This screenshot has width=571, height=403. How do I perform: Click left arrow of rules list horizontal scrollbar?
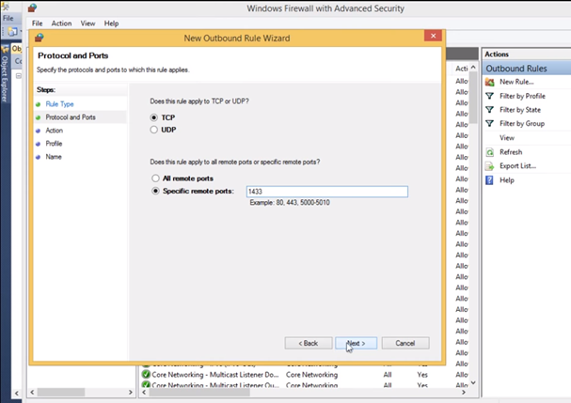144,392
